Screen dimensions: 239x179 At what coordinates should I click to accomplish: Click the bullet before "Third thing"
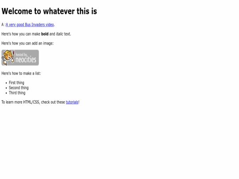(6, 93)
